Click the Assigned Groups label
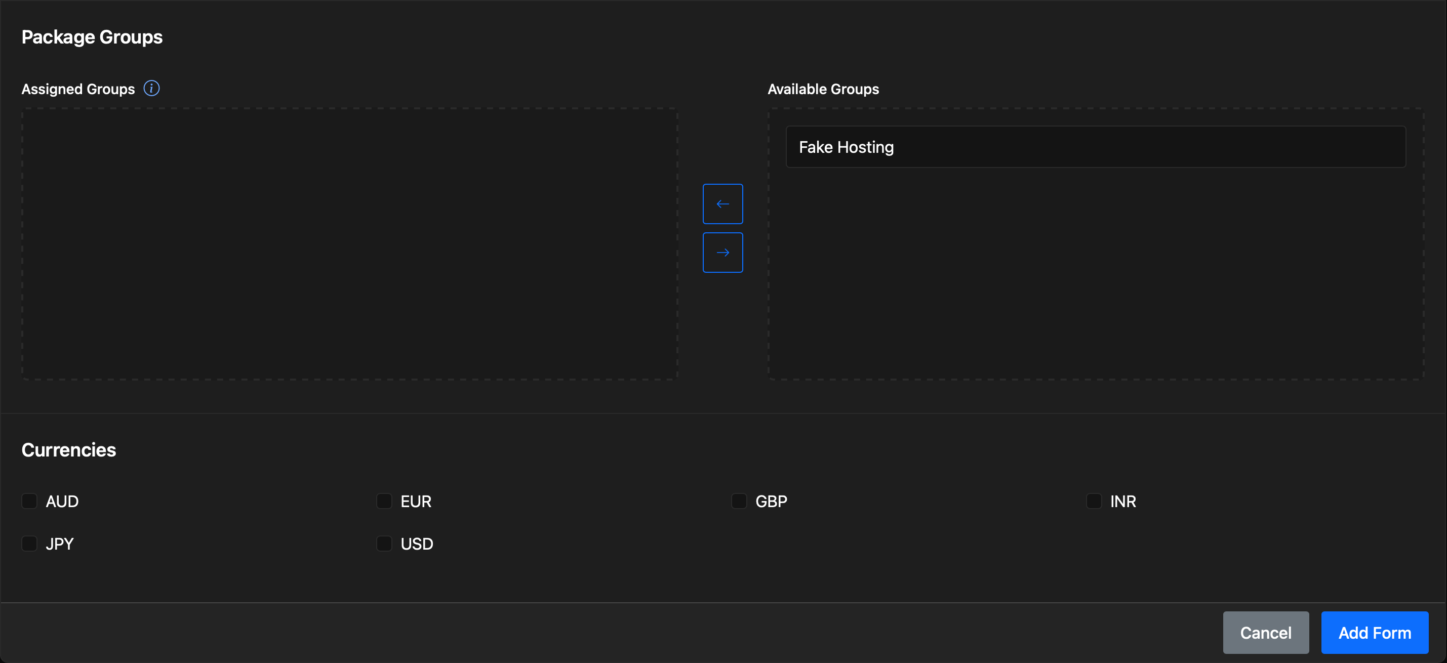 (78, 89)
